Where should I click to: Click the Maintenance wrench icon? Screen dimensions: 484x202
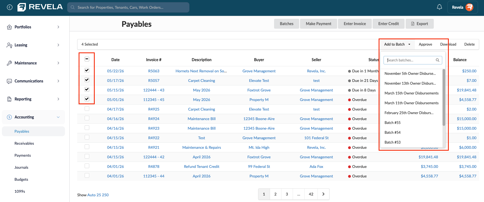(x=9, y=63)
